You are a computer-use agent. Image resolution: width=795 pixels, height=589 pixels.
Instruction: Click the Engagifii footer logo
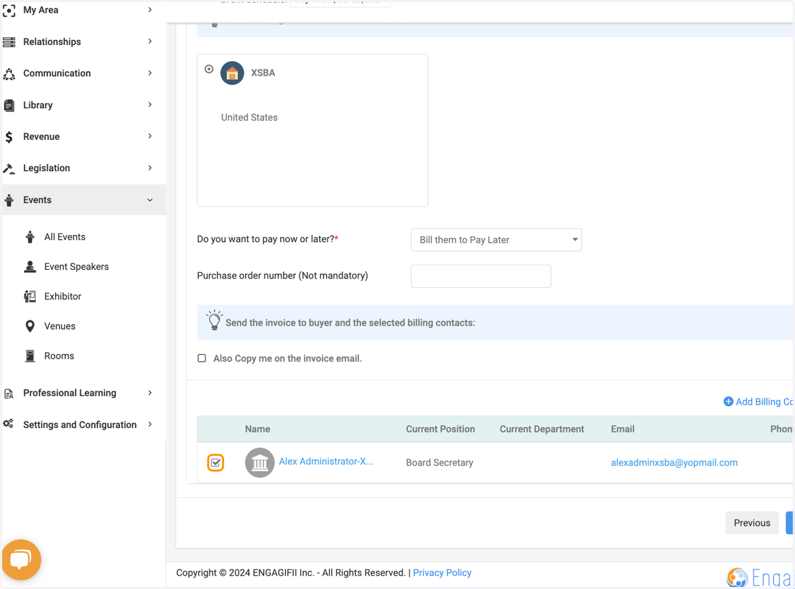tap(759, 578)
